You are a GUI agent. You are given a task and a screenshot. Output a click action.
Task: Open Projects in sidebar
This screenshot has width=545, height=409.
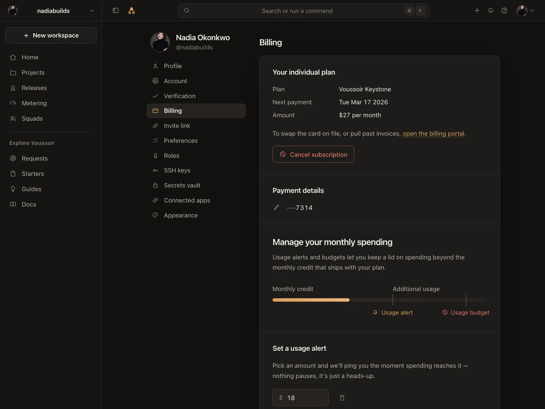coord(51,73)
